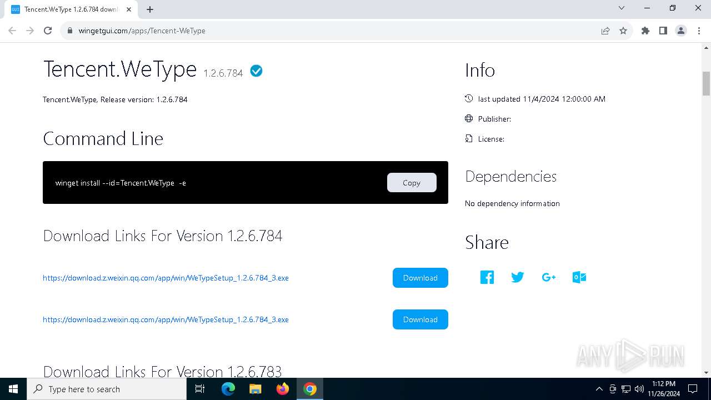Reload the current page
Screen dimensions: 711x400
(48, 31)
